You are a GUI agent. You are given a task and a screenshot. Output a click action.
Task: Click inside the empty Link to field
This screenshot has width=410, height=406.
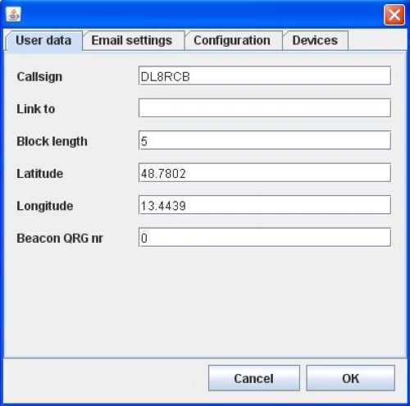click(x=265, y=108)
